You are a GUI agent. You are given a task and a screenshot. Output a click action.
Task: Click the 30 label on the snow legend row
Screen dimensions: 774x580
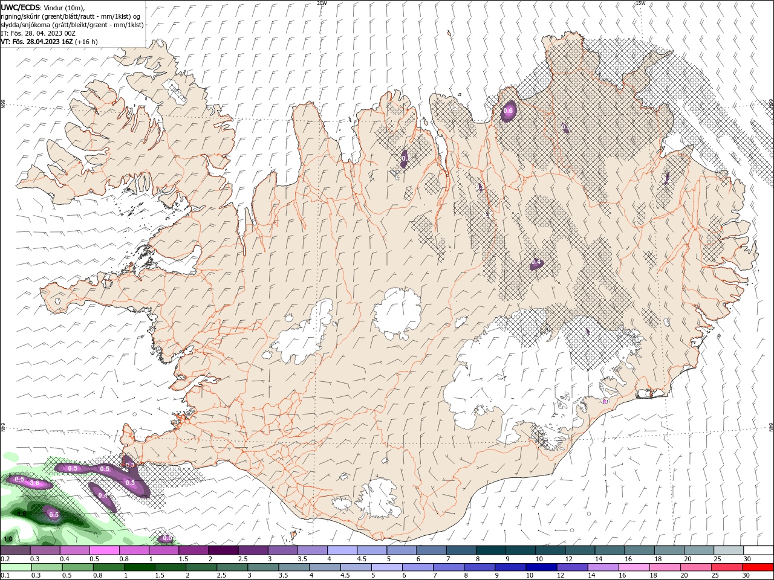click(747, 559)
